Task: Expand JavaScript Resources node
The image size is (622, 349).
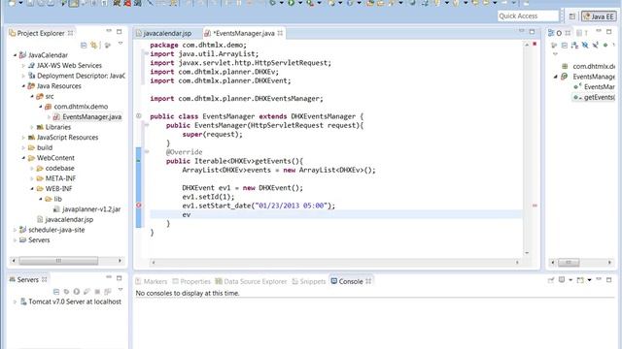Action: [x=23, y=138]
